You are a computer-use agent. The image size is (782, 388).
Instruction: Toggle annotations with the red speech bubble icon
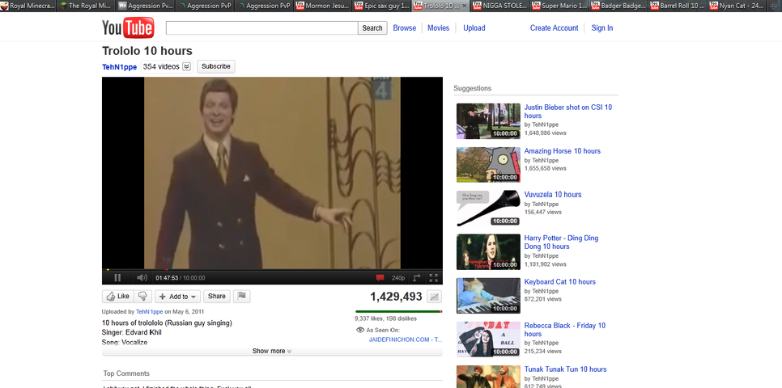(x=380, y=278)
